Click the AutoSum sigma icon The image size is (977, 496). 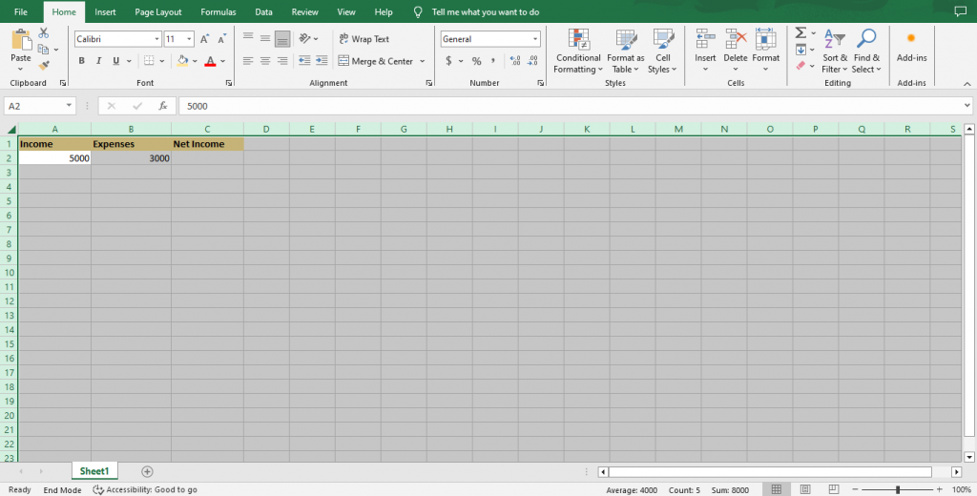coord(800,33)
